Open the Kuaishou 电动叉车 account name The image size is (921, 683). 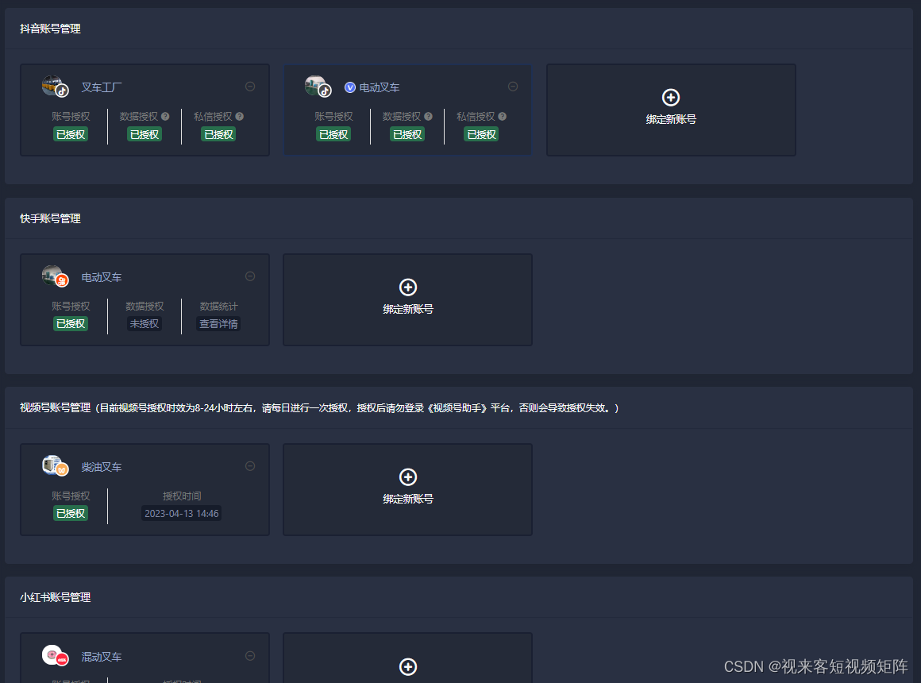[x=102, y=277]
